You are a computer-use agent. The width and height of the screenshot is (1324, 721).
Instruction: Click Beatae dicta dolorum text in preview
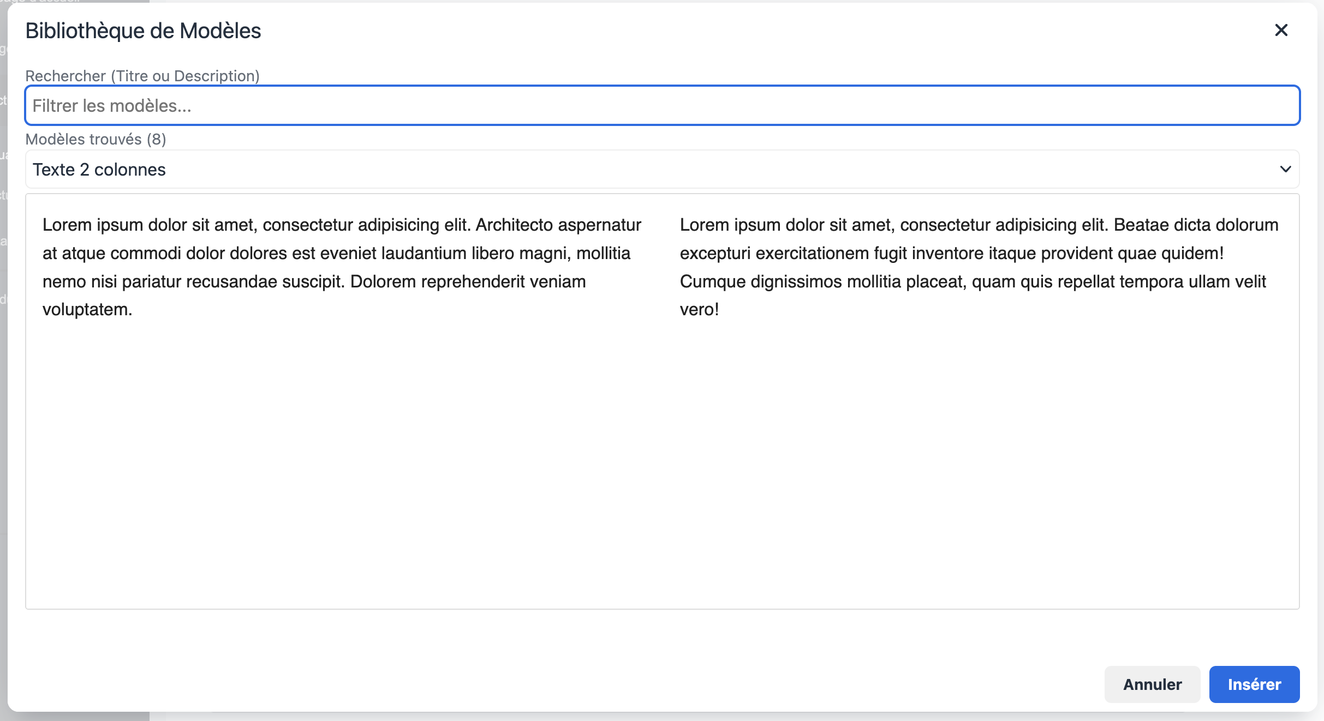tap(1195, 225)
